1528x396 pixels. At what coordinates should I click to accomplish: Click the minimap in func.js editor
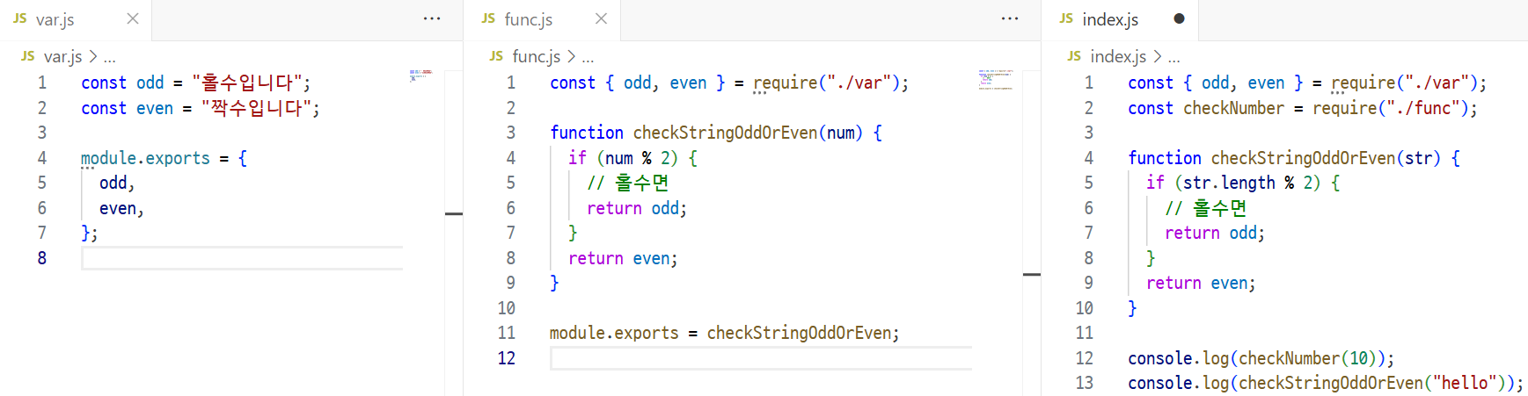[997, 79]
